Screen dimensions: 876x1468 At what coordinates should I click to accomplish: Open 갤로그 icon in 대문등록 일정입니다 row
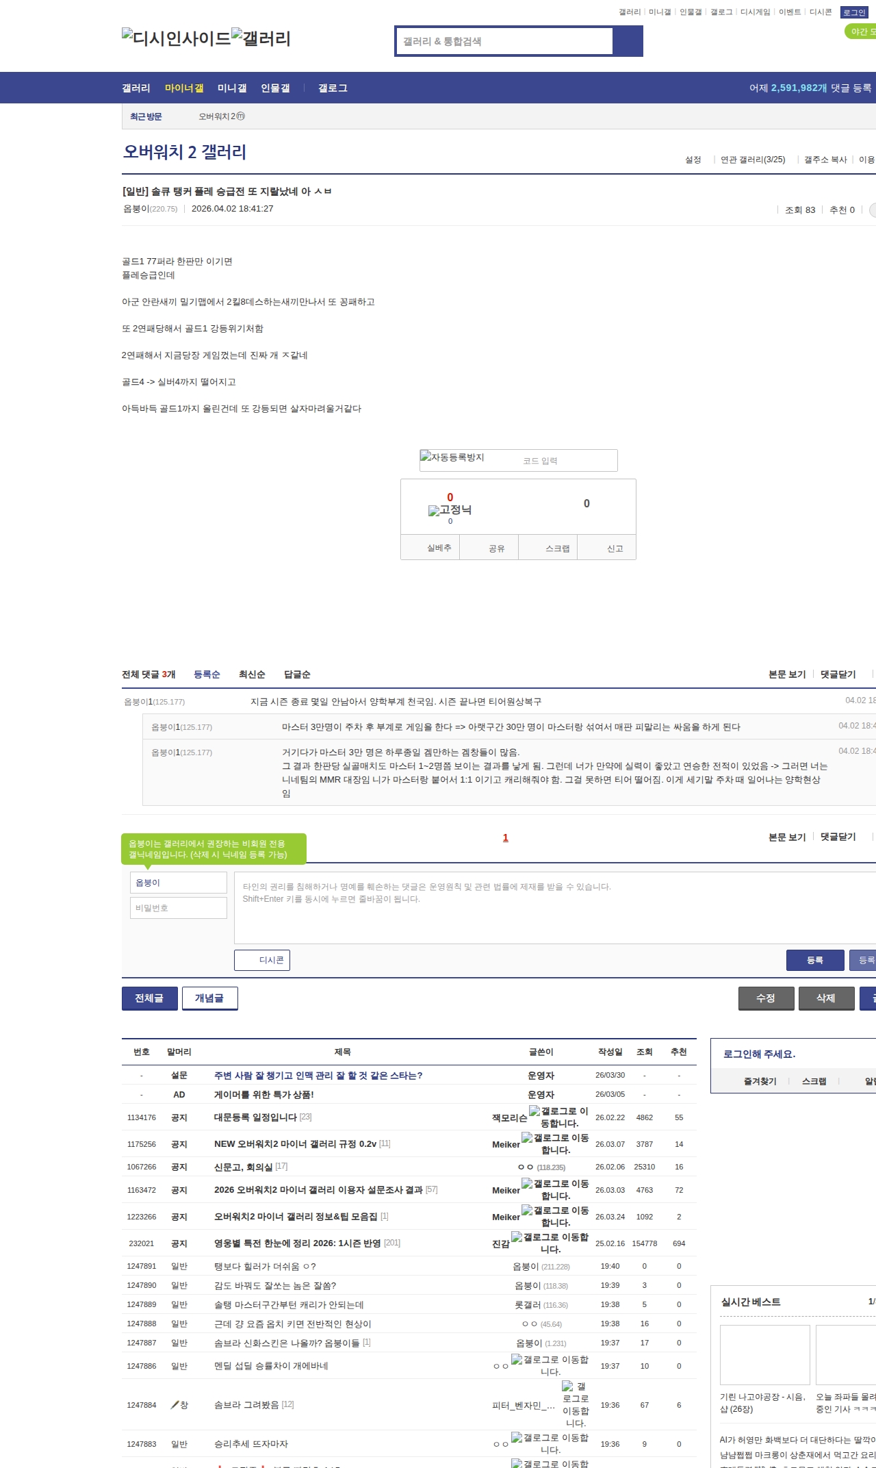coord(558,1117)
